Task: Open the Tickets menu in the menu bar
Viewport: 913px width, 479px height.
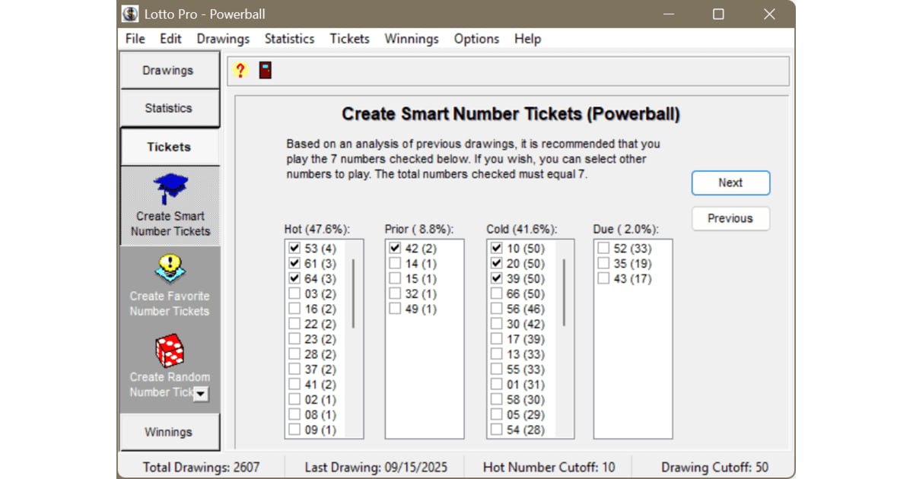Action: pyautogui.click(x=349, y=39)
